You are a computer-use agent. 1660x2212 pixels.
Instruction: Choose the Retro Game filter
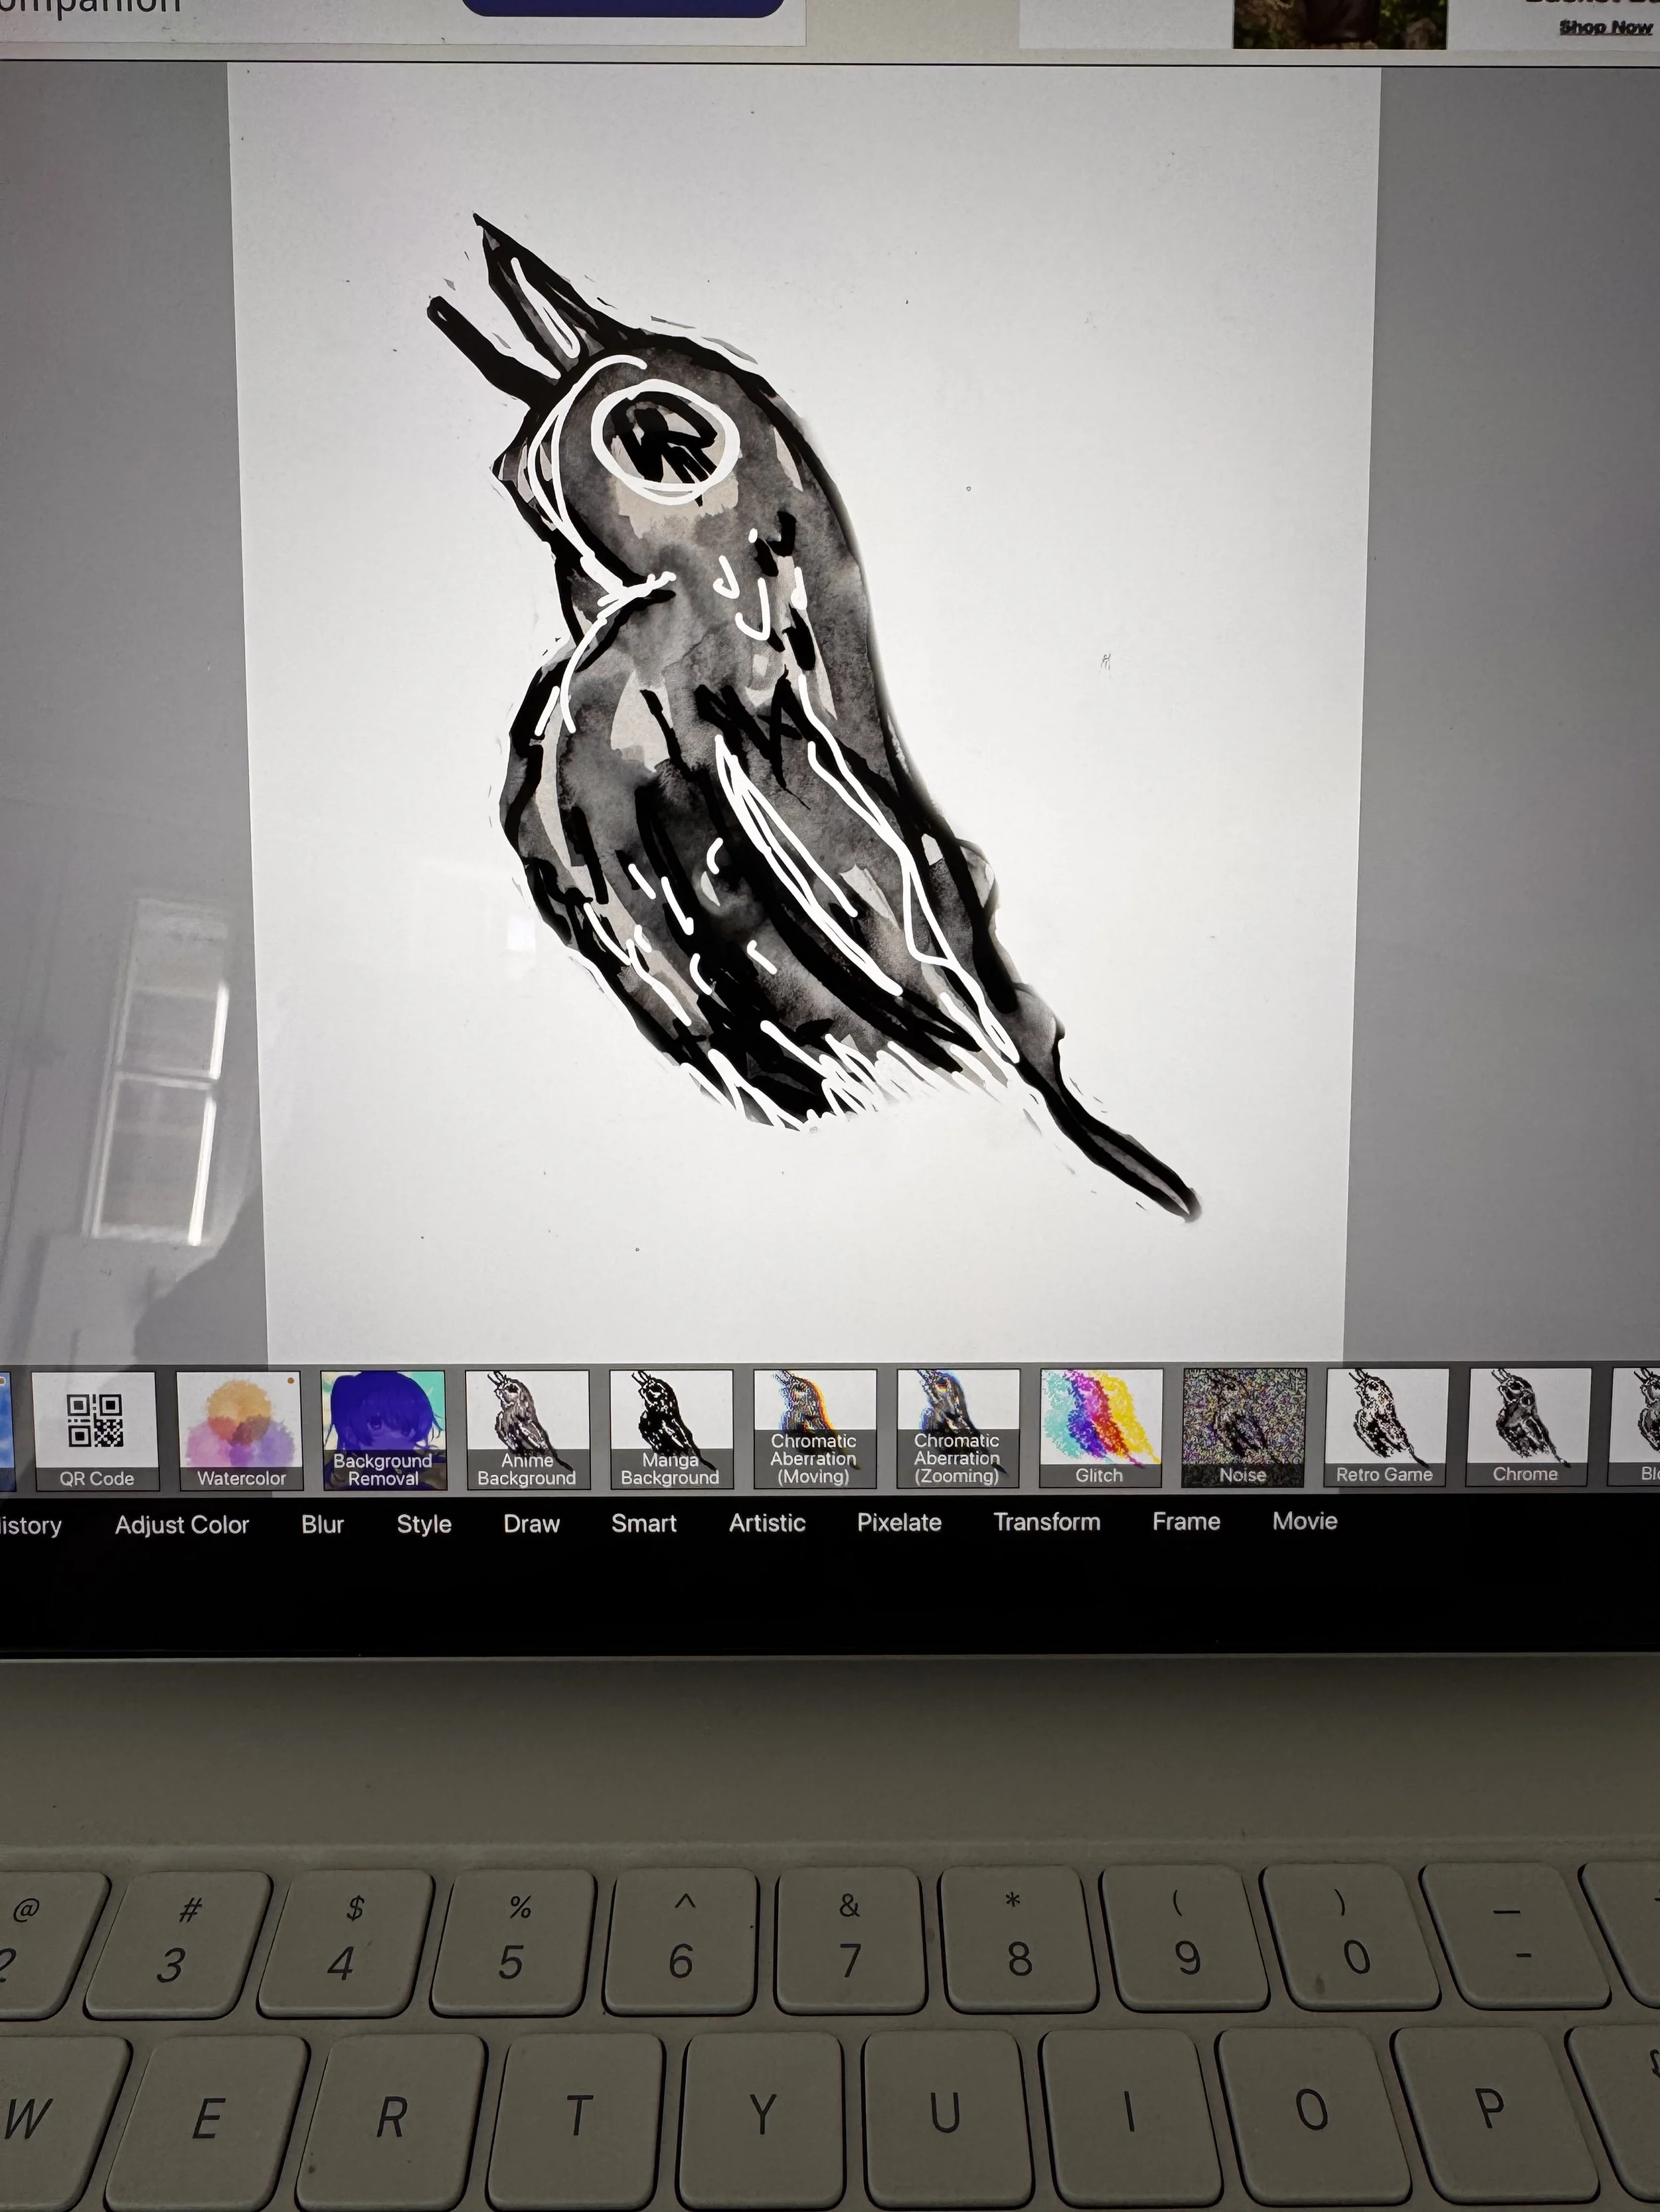[1386, 1427]
